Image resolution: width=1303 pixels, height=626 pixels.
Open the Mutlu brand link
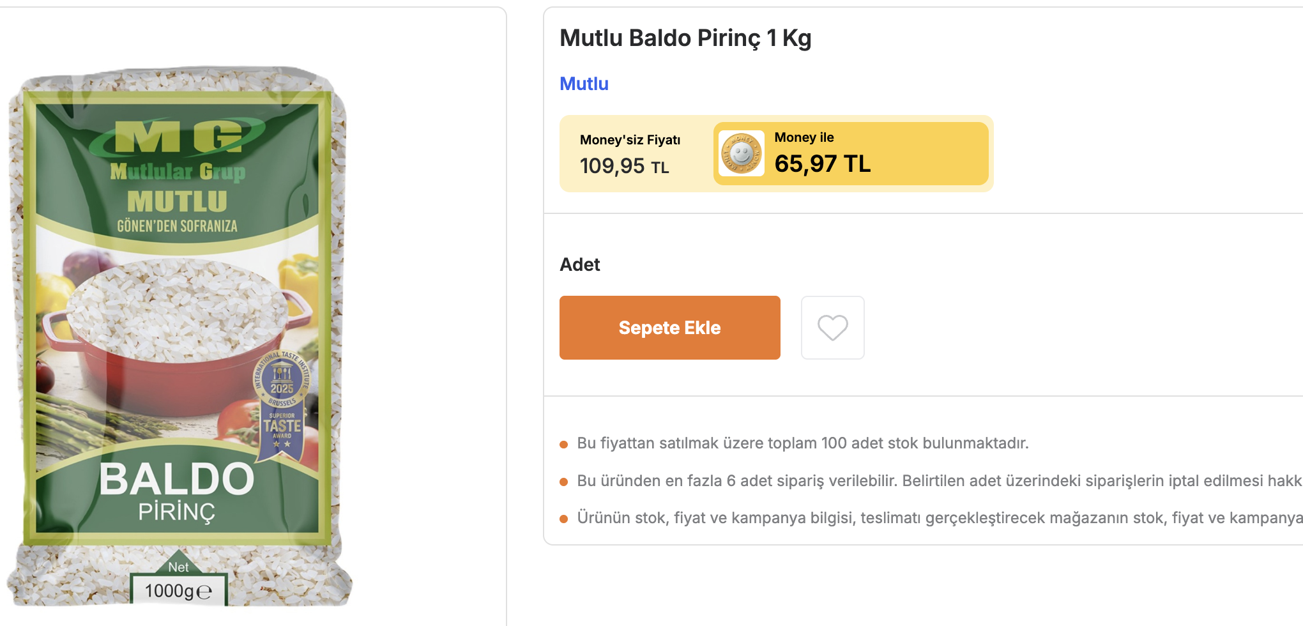tap(584, 84)
